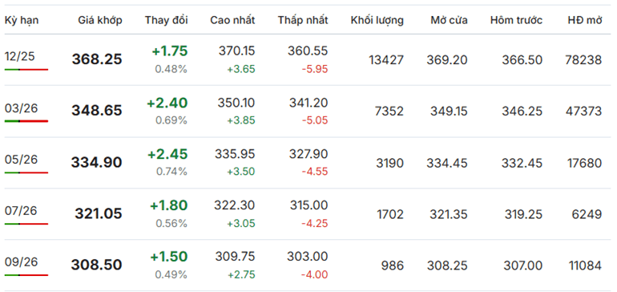Open the 12/25 contract term
This screenshot has width=617, height=292.
pos(20,57)
